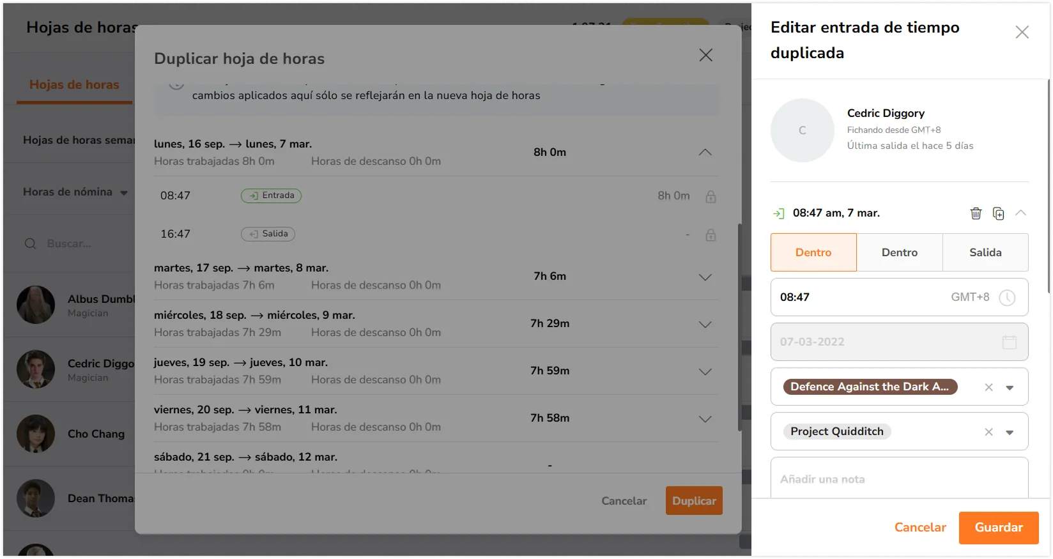Open the Project Quidditch dropdown
Screen dimensions: 1053x559
[x=1010, y=433]
